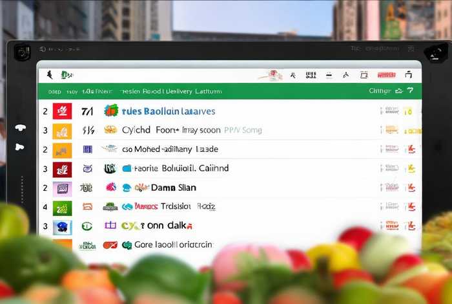Open the Dama Slan list entry
This screenshot has height=304, width=452.
point(174,188)
